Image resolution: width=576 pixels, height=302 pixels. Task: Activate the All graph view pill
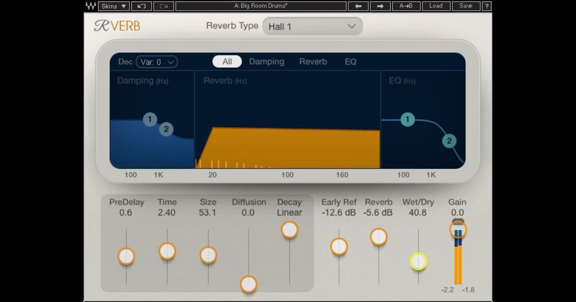tap(226, 61)
